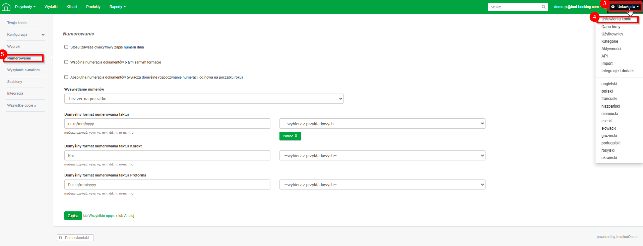This screenshot has width=643, height=246.
Task: Click the Zapisz save button
Action: tap(73, 216)
